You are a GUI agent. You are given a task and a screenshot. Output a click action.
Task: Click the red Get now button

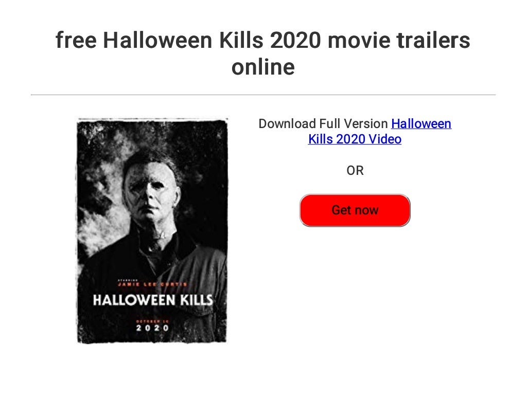coord(355,210)
